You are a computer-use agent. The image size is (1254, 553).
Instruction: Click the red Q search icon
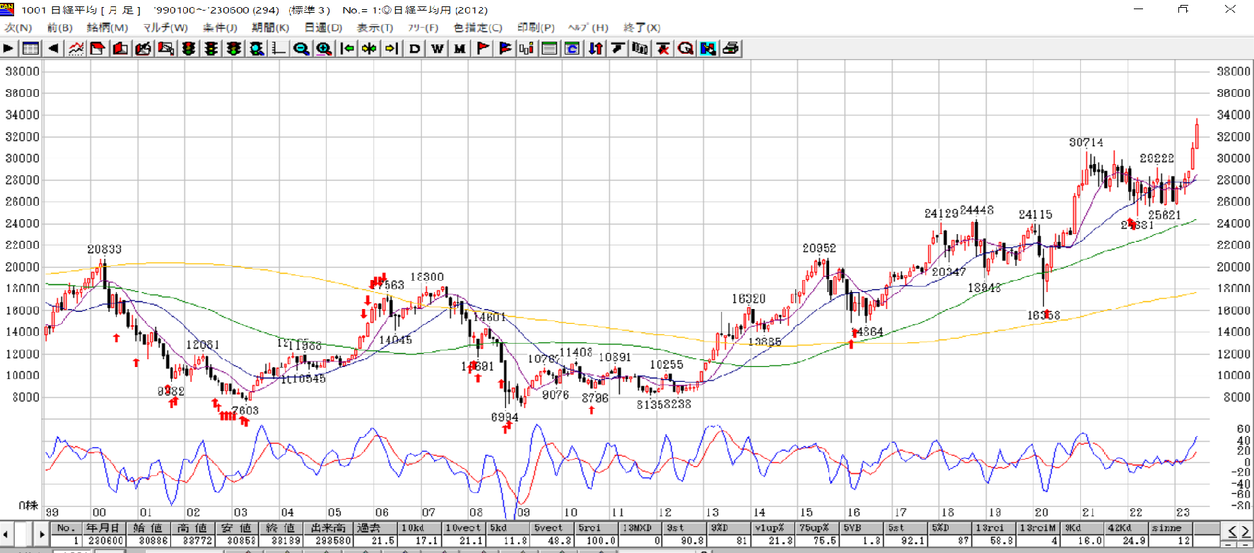685,48
